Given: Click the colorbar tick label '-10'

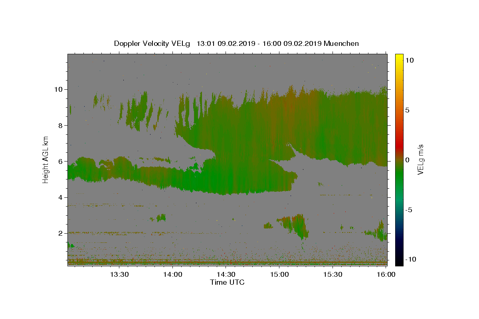Looking at the screenshot, I should [x=411, y=259].
